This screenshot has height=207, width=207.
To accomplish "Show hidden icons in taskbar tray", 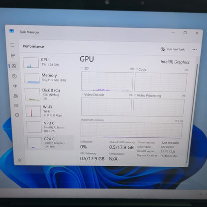I will coord(201,194).
